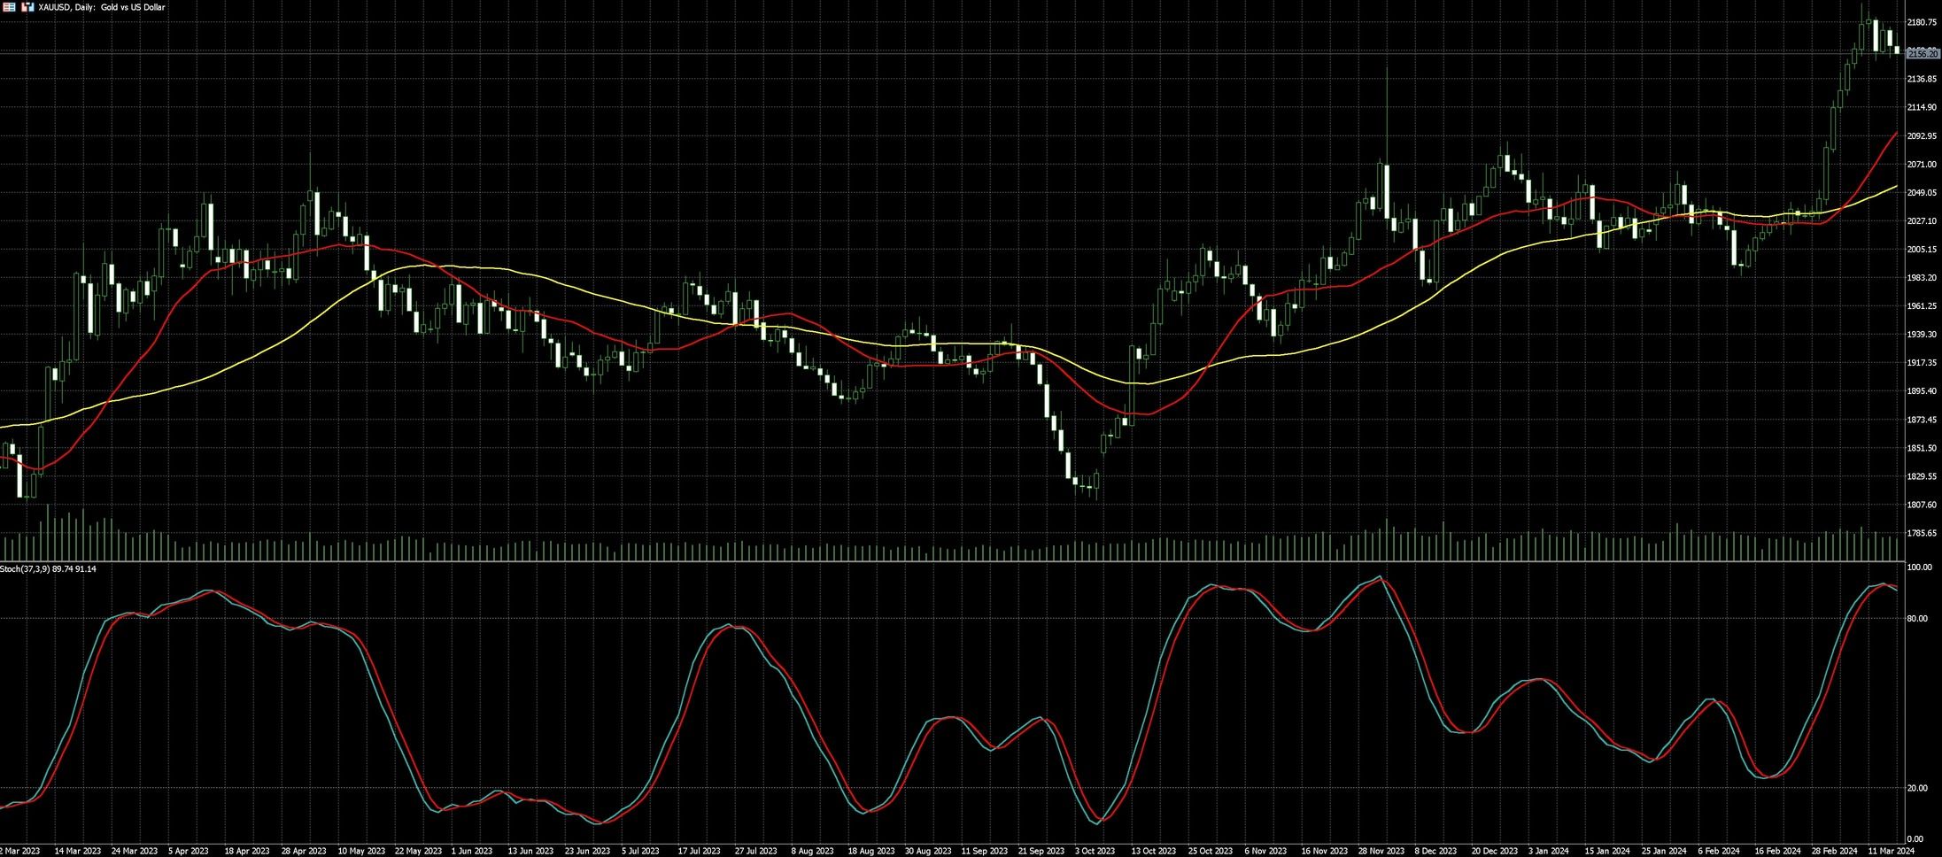Click the 17 Jul 2023 date label
Viewport: 1942px width, 857px height.
[x=698, y=851]
